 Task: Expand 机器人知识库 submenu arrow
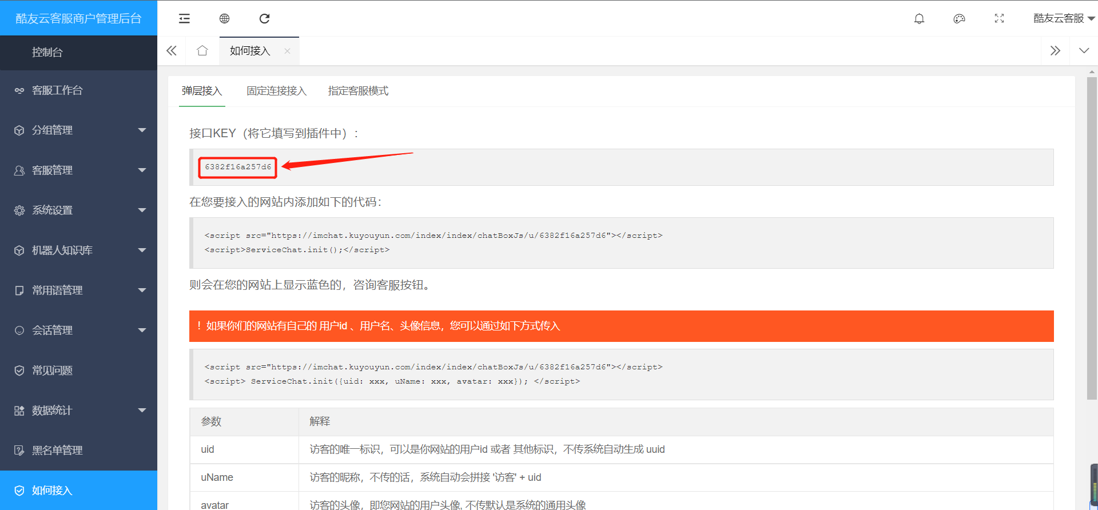coord(142,250)
